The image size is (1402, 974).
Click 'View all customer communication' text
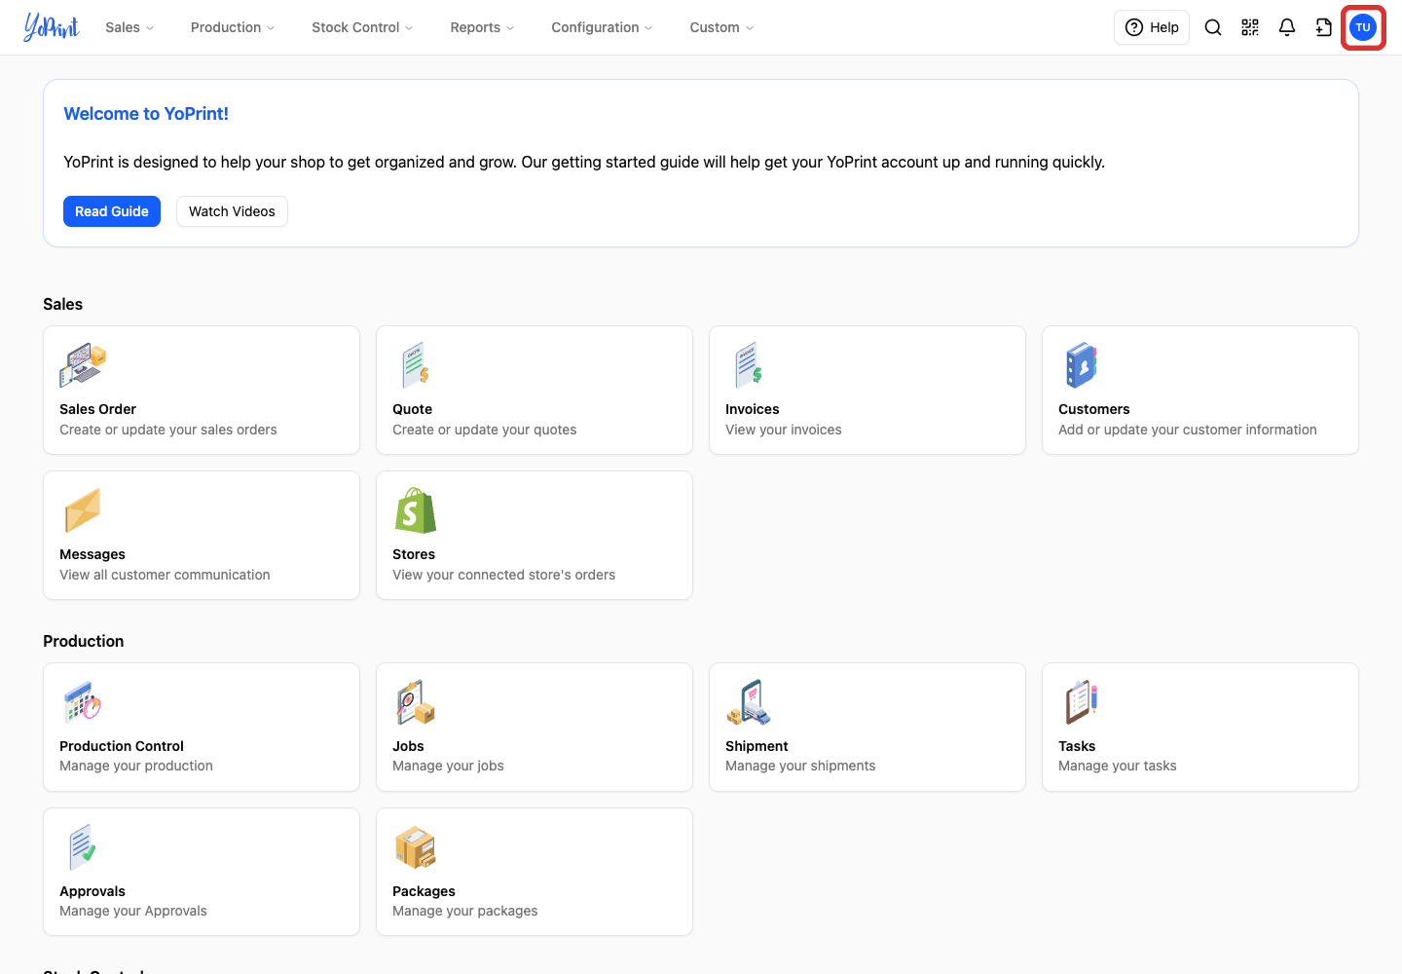coord(165,575)
